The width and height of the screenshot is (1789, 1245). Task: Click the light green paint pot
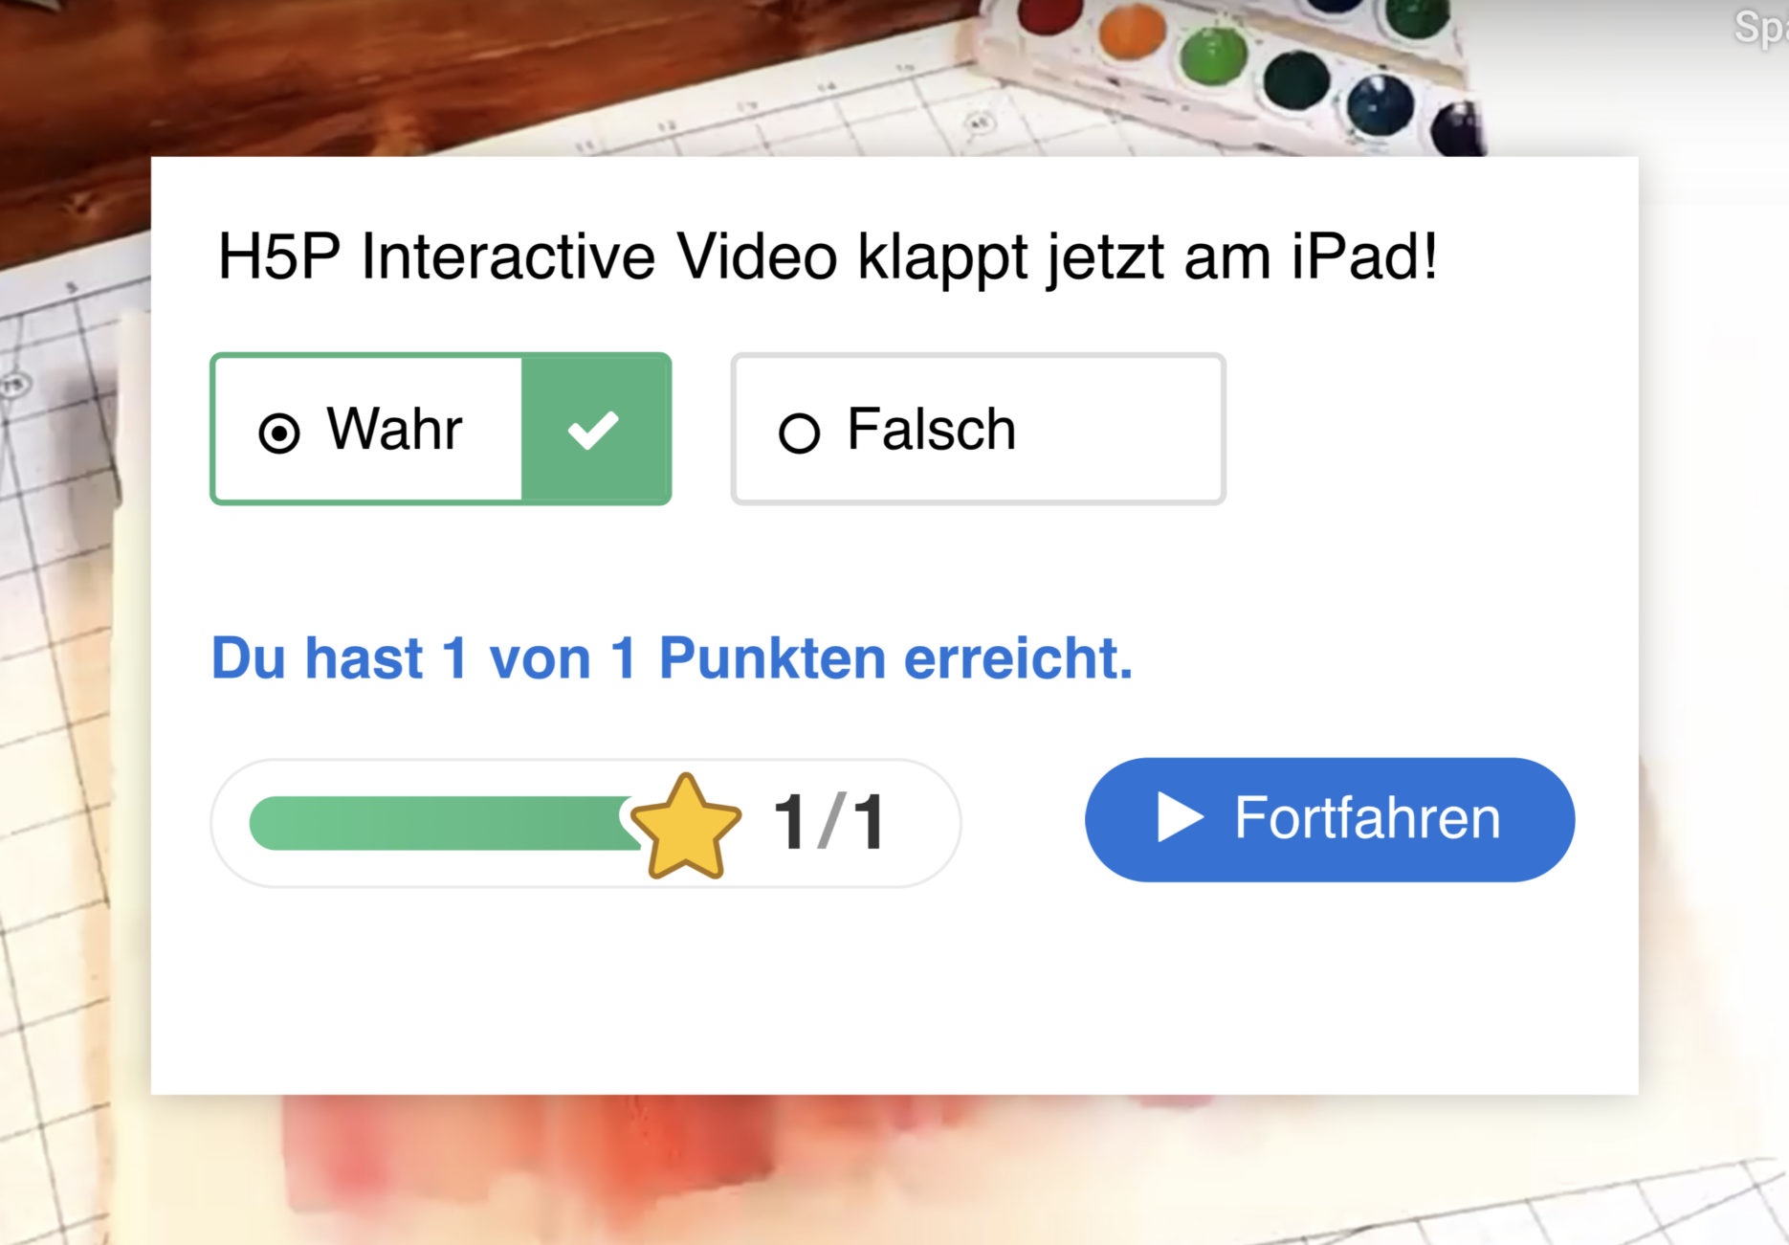click(1213, 54)
